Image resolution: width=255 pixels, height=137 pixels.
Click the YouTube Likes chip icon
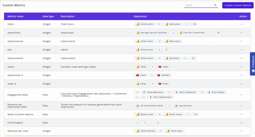[x=138, y=75]
